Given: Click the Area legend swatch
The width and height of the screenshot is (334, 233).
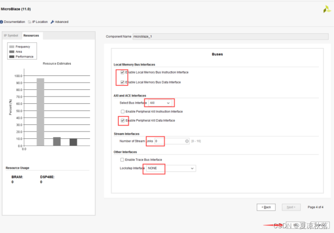Looking at the screenshot, I should point(12,52).
